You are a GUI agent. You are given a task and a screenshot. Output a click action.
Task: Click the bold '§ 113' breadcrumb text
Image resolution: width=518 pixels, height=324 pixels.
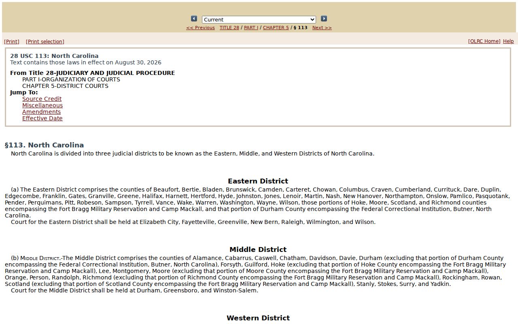(300, 28)
